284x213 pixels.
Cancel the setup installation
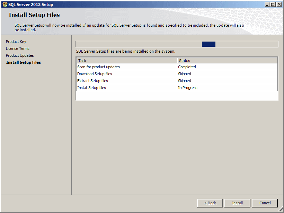[x=265, y=203]
